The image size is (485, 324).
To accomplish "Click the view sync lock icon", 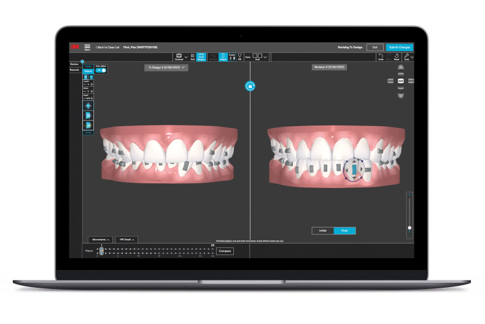I will point(250,87).
